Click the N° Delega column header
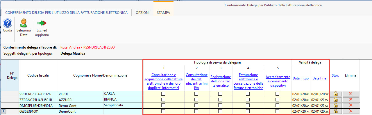Screen dimensions: 372x115 (12, 75)
